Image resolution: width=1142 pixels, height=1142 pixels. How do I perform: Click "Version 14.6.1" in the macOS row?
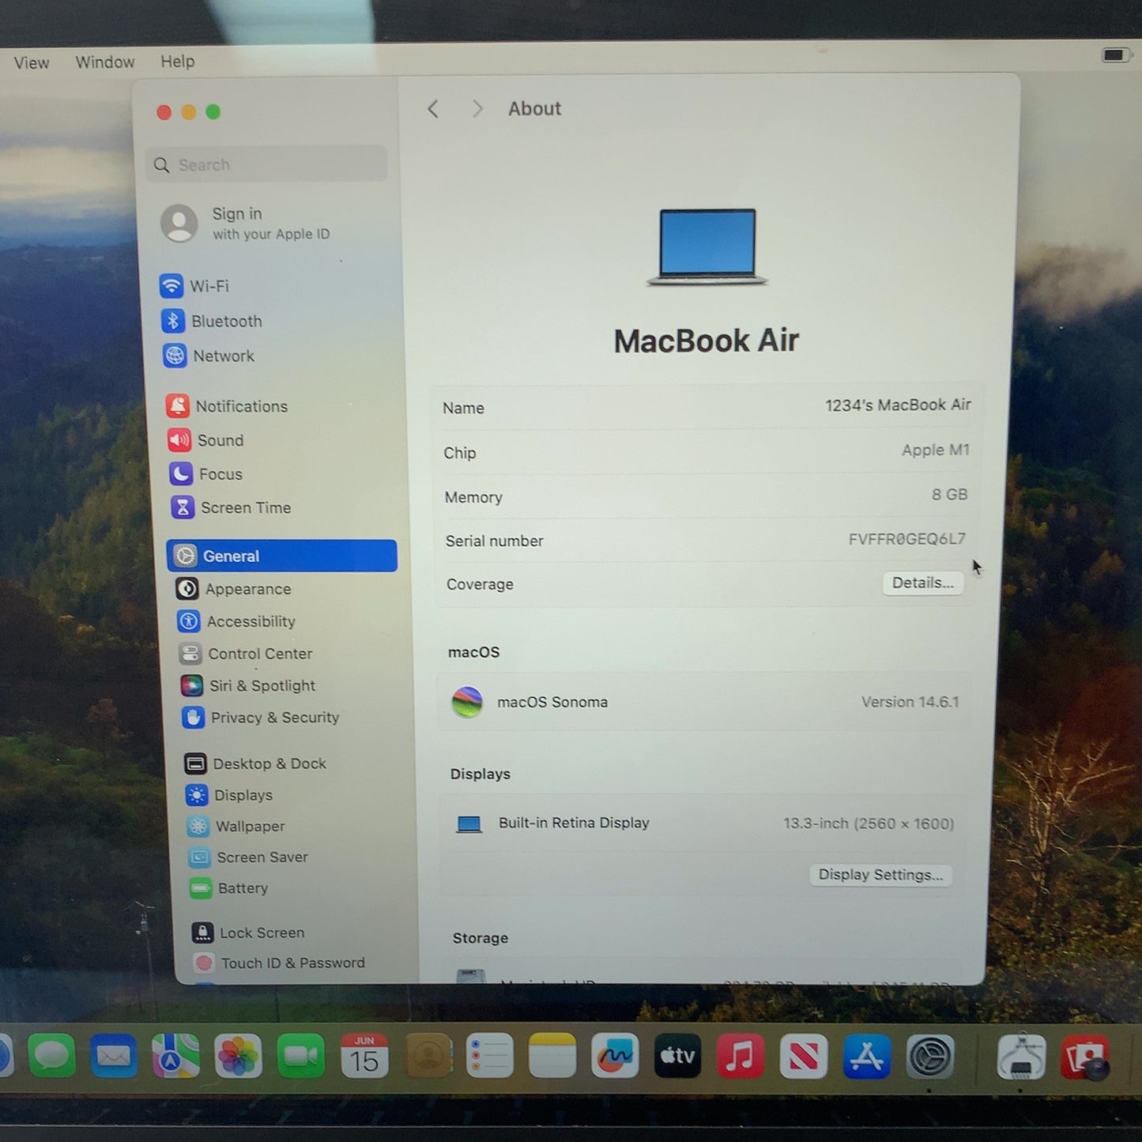(910, 702)
